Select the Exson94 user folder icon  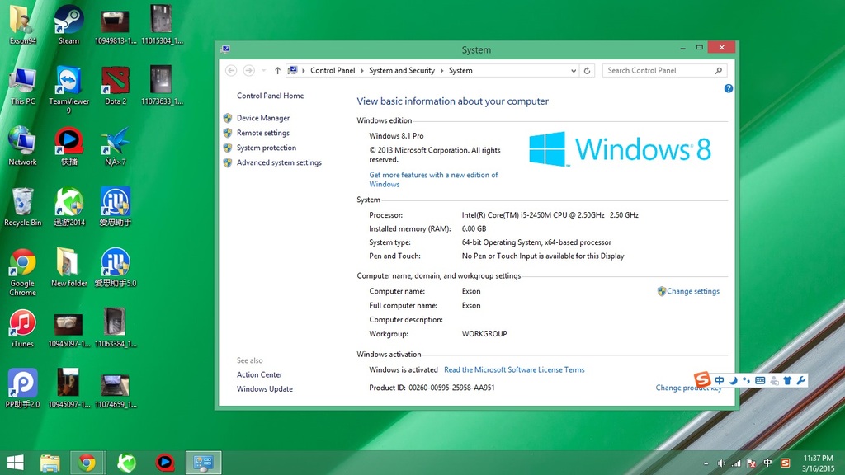click(x=22, y=24)
